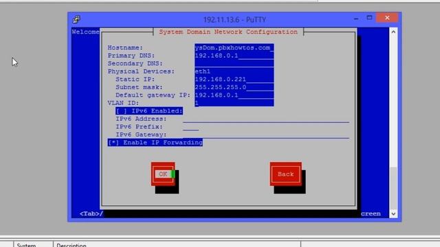Viewport: 440px width, 247px height.
Task: Click the System Domain Network Configuration title
Action: click(228, 32)
